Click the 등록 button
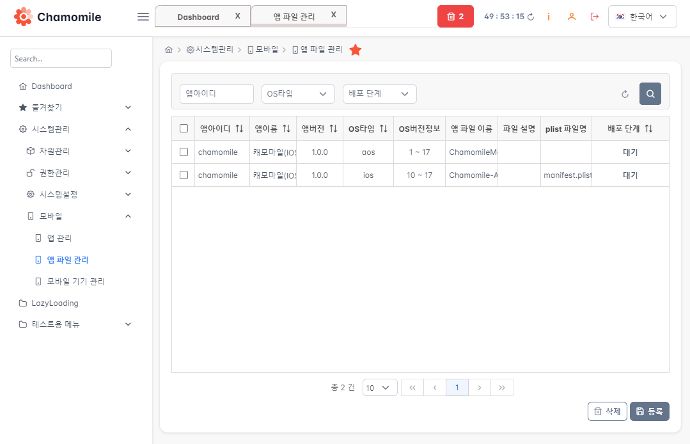Screen dimensions: 690x444 coord(649,411)
